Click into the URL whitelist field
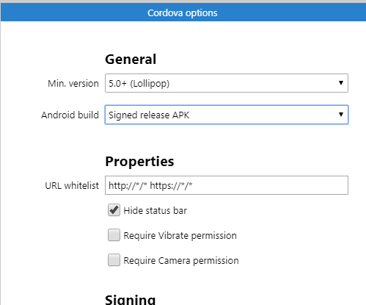Screen dimensions: 366x305 point(227,185)
